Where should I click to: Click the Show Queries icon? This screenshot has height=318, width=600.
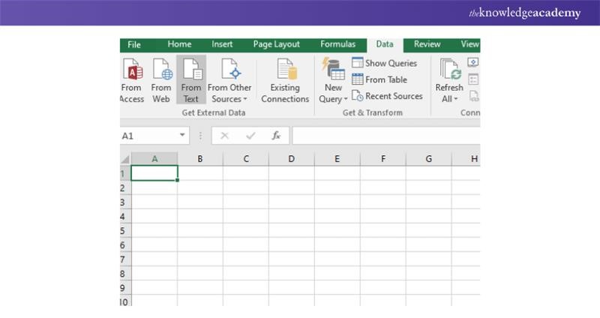[x=358, y=64]
